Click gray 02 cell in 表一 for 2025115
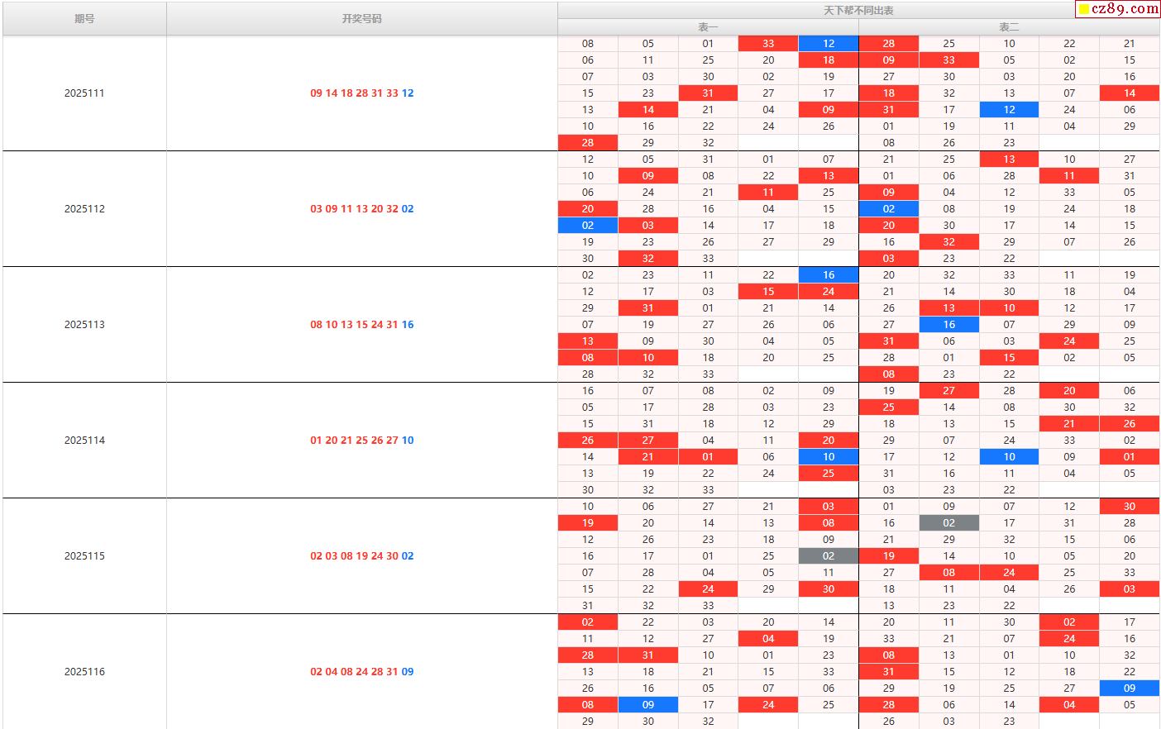 point(829,556)
